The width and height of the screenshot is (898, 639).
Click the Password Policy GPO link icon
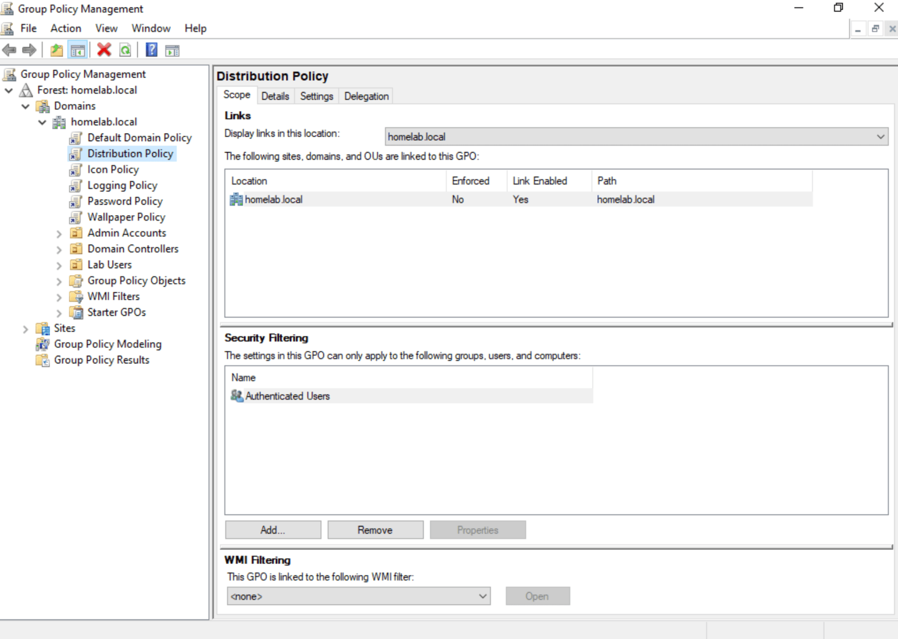point(76,201)
